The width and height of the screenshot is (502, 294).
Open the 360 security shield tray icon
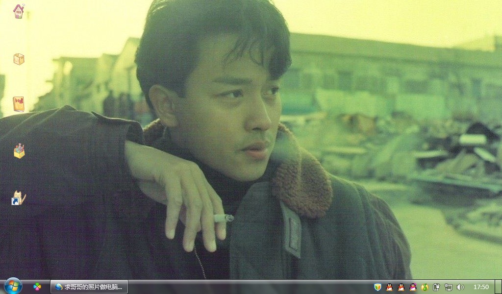(x=377, y=287)
